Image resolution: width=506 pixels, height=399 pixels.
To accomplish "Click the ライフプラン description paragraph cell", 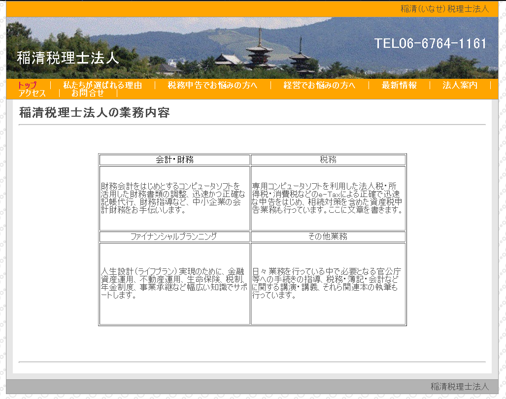I will [x=174, y=283].
